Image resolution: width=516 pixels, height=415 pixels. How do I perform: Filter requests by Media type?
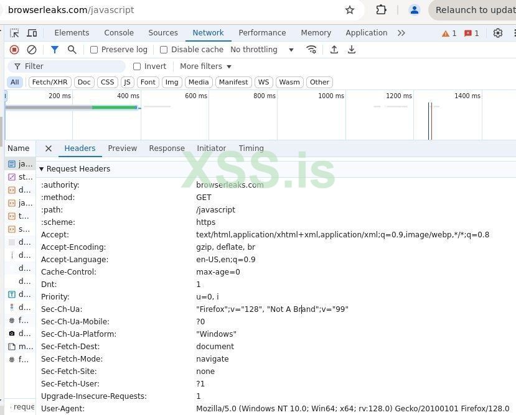[x=199, y=82]
